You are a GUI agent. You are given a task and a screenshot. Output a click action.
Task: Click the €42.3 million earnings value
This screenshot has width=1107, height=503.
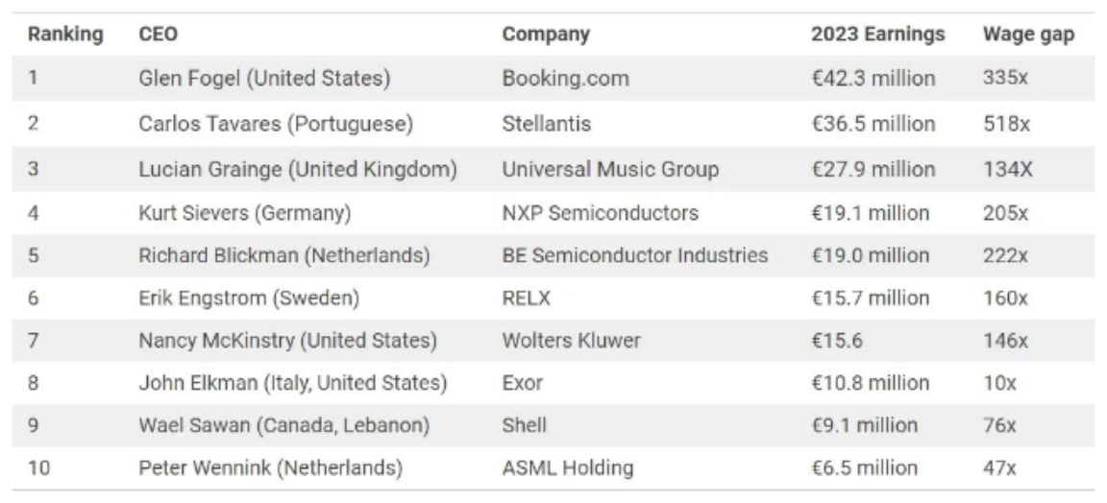coord(873,79)
